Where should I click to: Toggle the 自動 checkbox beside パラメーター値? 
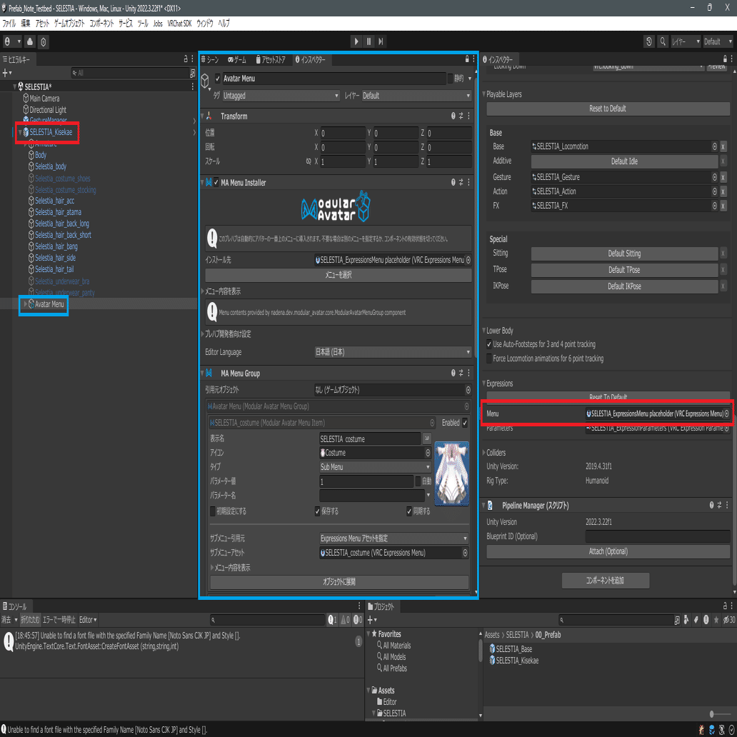pos(418,481)
